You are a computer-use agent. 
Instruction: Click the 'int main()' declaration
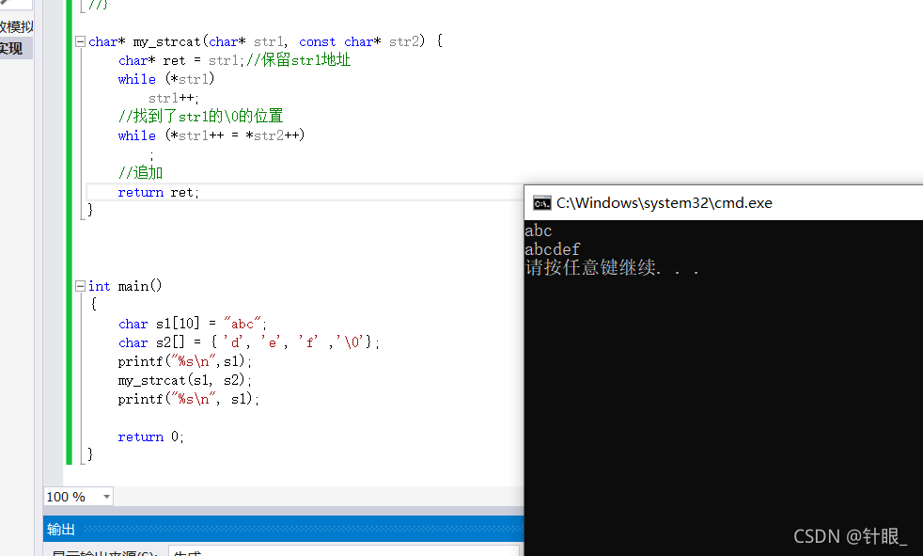[125, 286]
